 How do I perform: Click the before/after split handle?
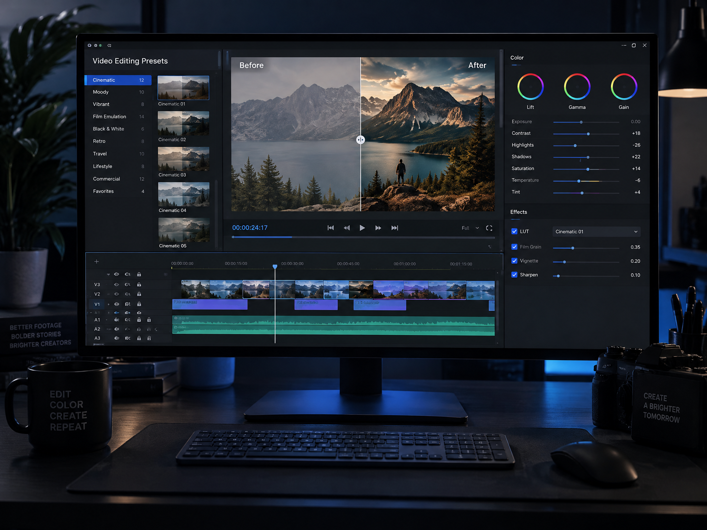coord(360,140)
